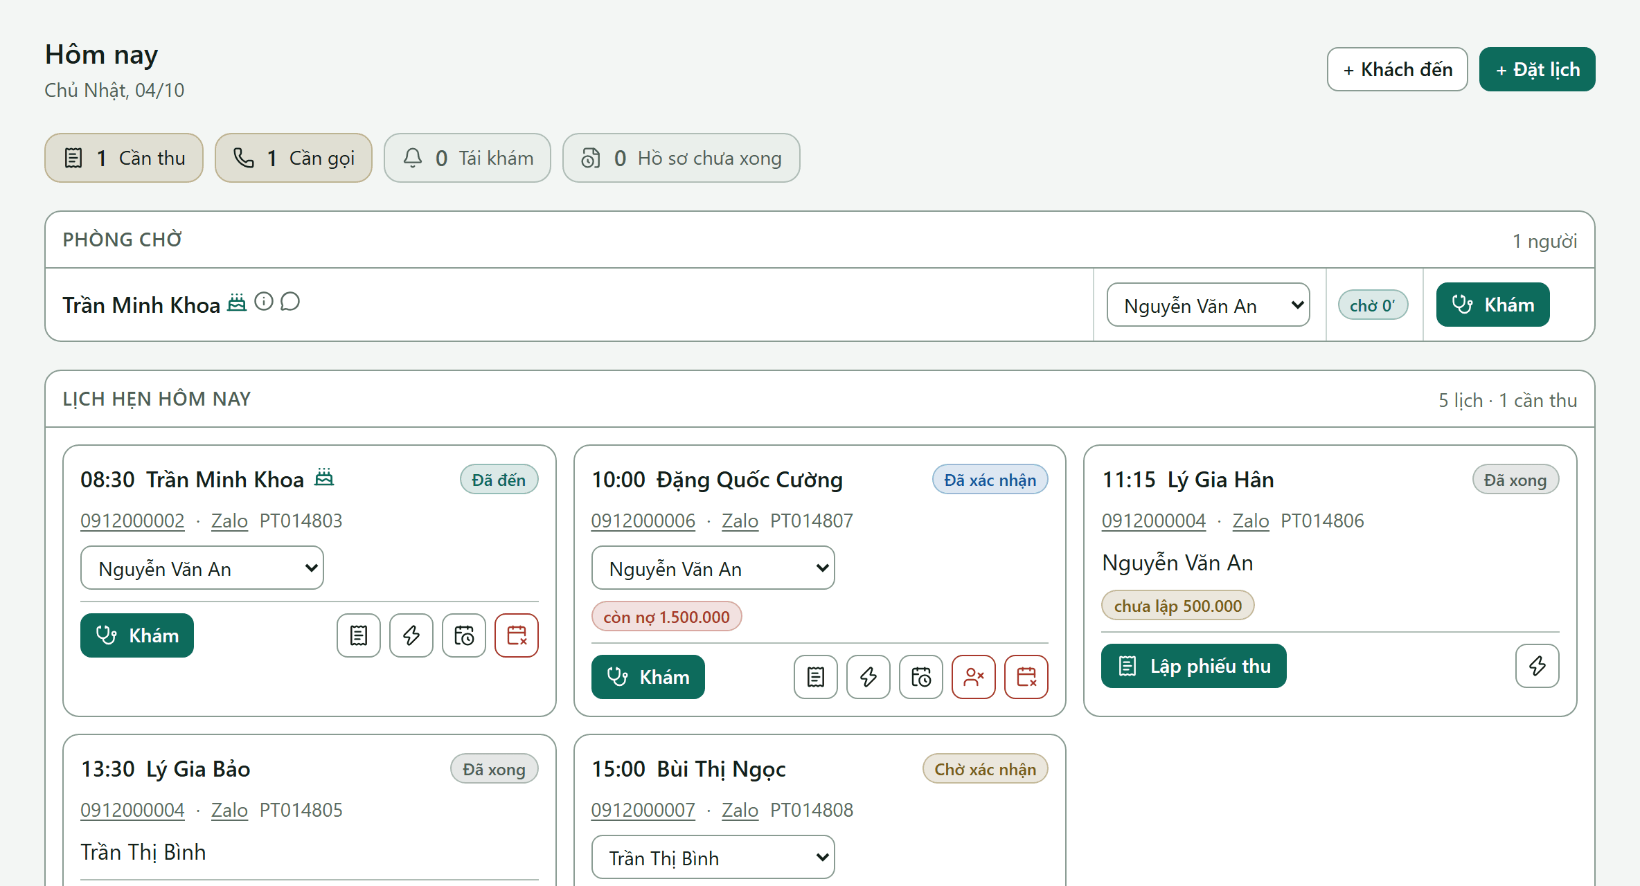Click lightning icon on 08:30 Trần Minh Khoa card
This screenshot has width=1640, height=886.
pos(411,635)
